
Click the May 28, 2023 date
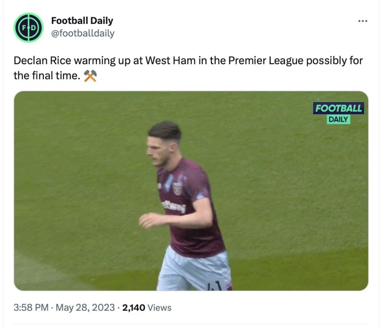pos(85,308)
